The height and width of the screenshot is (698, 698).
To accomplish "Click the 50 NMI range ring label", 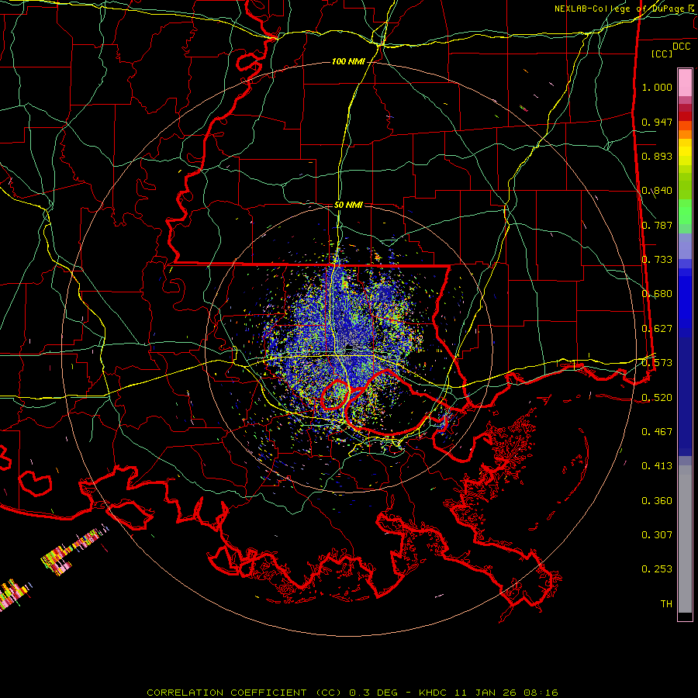I will [x=348, y=205].
